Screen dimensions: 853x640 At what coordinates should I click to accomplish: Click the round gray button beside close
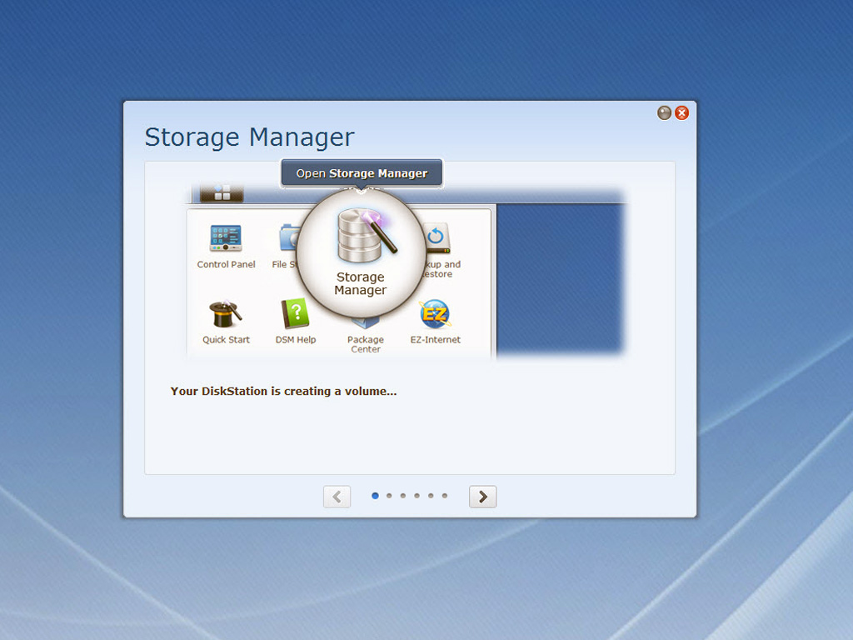coord(664,112)
